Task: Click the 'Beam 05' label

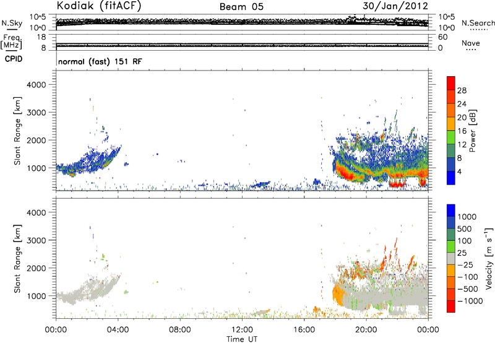Action: point(241,7)
